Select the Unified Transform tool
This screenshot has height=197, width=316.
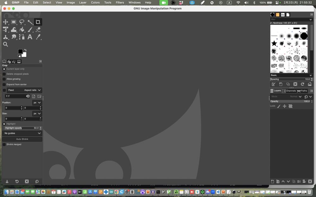pos(5,30)
